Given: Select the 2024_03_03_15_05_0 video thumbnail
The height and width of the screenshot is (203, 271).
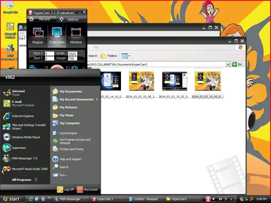Looking at the screenshot, I should click(207, 81).
